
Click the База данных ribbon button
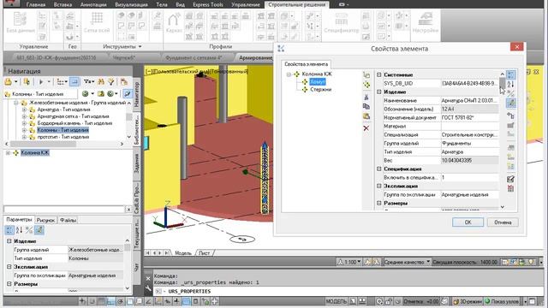click(x=21, y=22)
